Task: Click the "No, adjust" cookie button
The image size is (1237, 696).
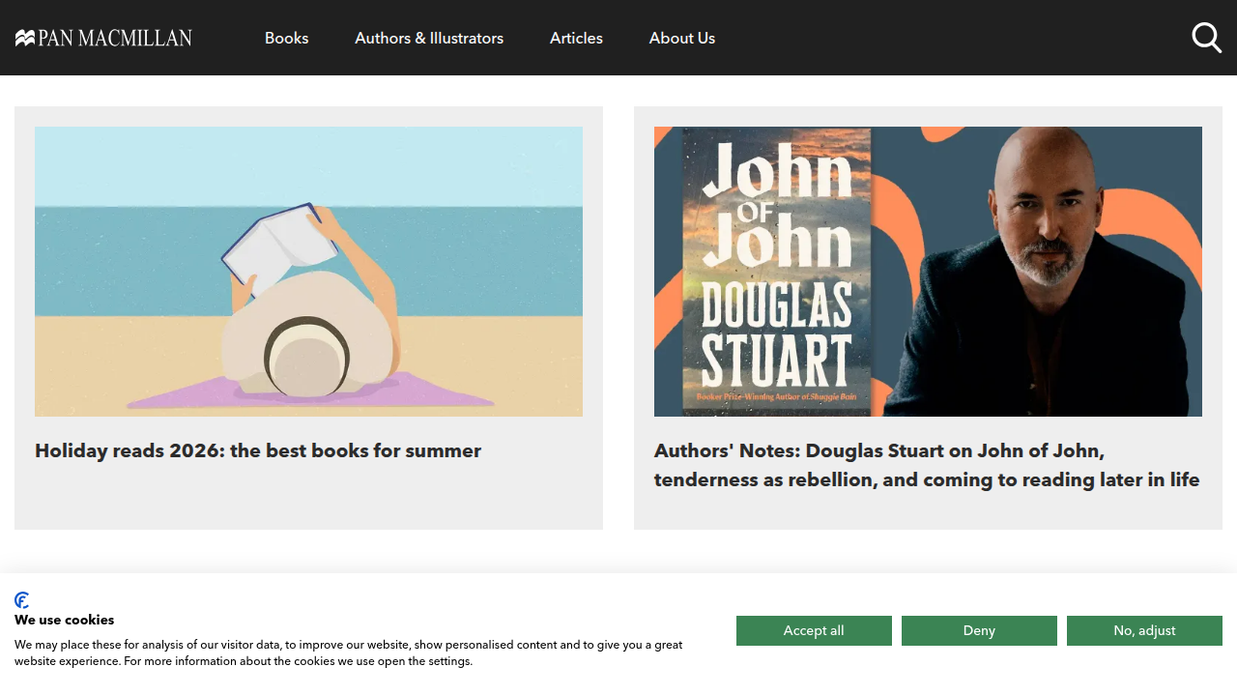Action: pyautogui.click(x=1144, y=630)
